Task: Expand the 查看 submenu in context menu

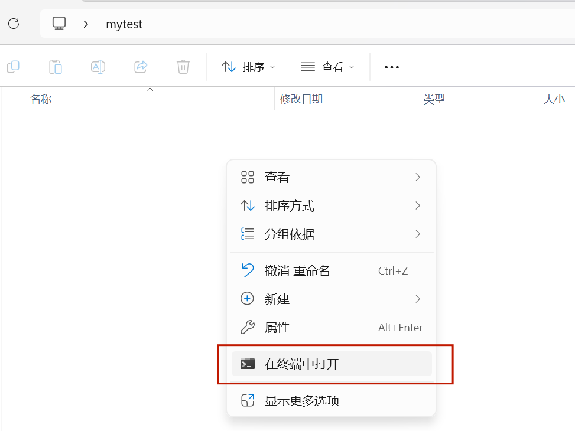Action: (x=331, y=177)
